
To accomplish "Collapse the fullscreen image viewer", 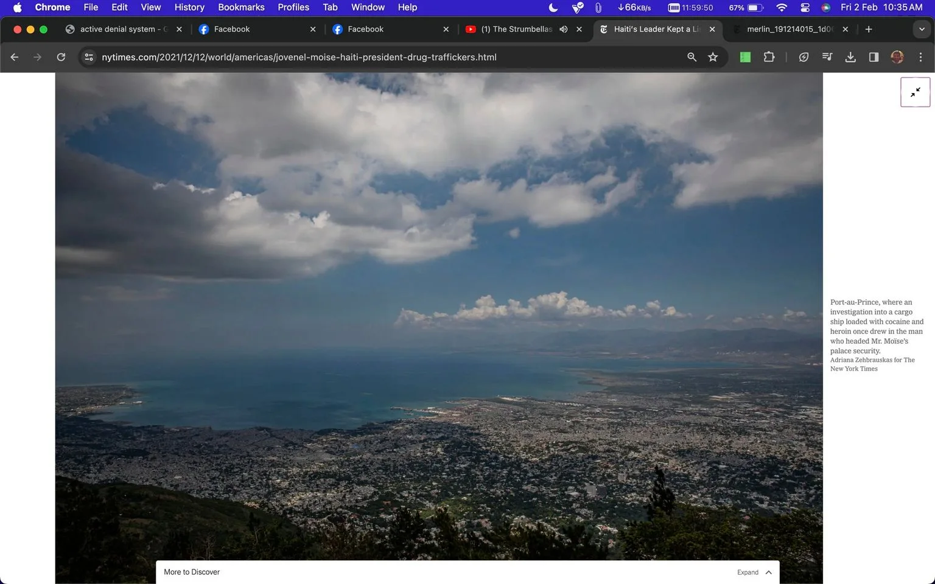I will pos(915,92).
